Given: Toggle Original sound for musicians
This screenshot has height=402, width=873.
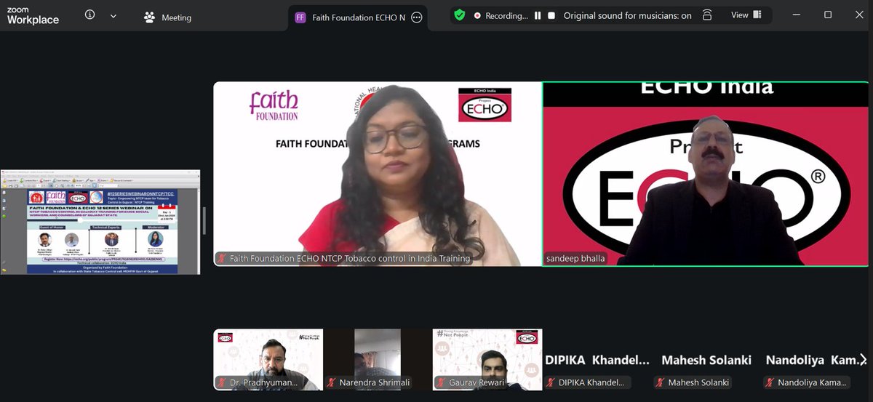Looking at the screenshot, I should (x=627, y=15).
